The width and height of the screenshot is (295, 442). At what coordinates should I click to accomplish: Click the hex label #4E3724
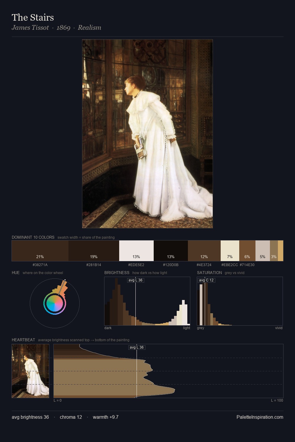tap(204, 265)
